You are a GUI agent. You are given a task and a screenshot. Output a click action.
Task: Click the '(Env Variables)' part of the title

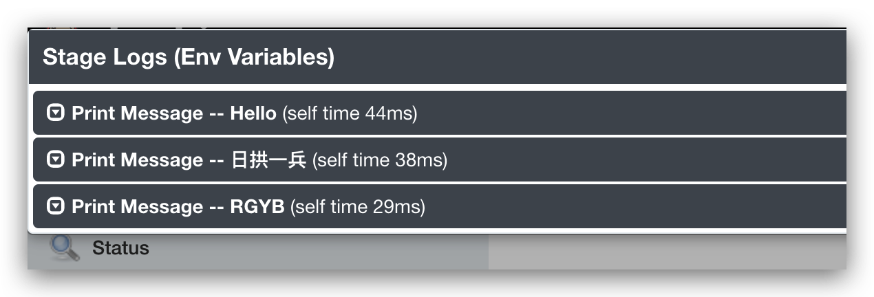[x=254, y=57]
